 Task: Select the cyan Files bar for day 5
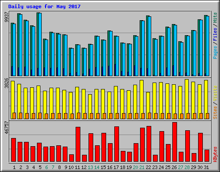click(40, 44)
